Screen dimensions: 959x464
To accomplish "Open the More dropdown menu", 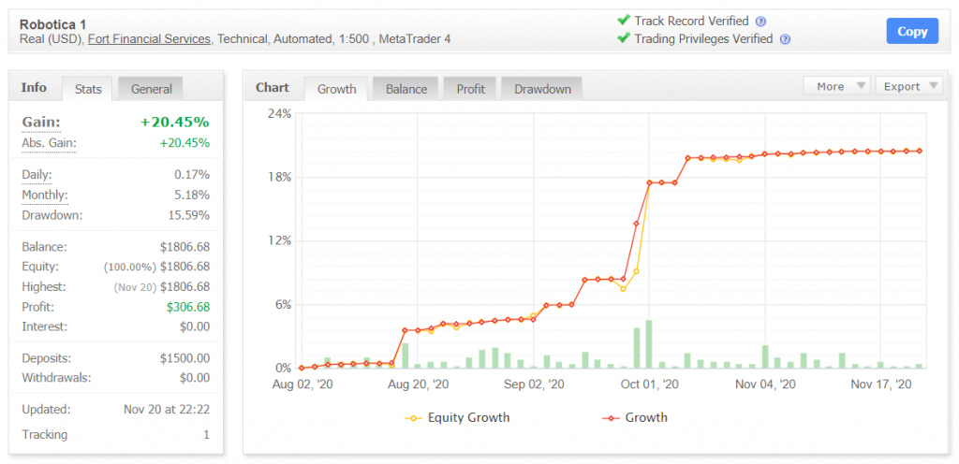I will point(836,86).
